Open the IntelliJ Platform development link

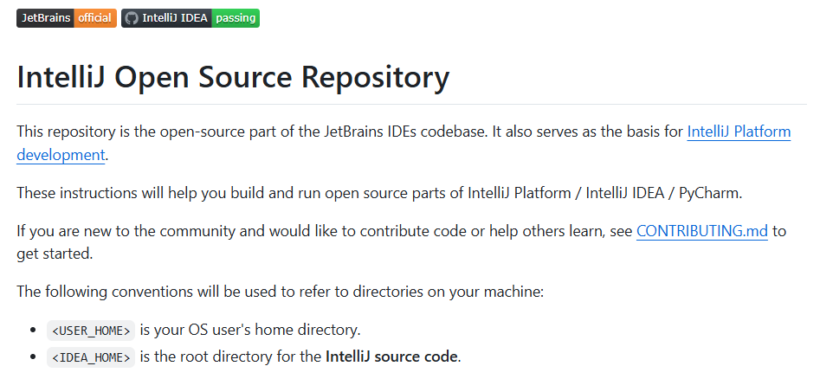coord(739,132)
